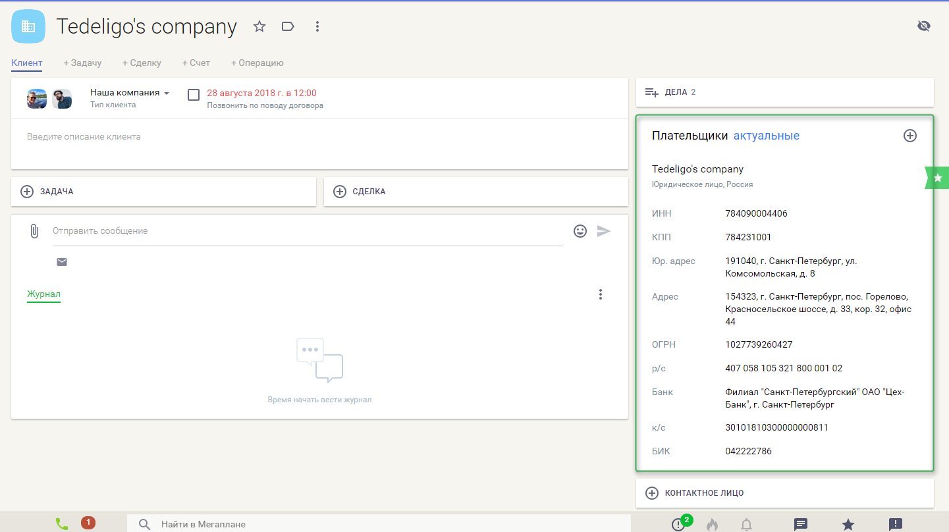Open the bell notifications icon
Viewport: 949px width, 532px height.
click(x=746, y=524)
